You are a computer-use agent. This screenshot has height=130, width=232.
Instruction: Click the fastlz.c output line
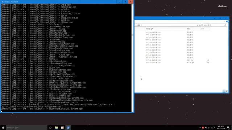point(30,59)
